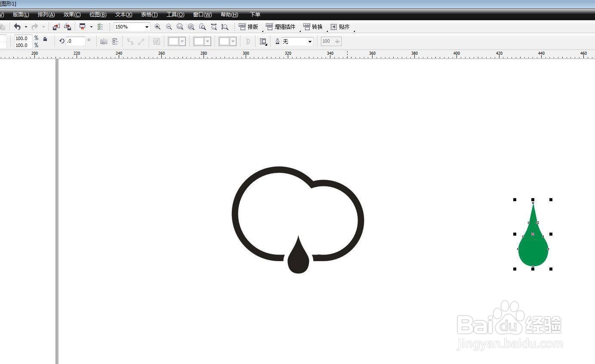Open the 版面(L) menu
The width and height of the screenshot is (595, 364).
pyautogui.click(x=21, y=15)
